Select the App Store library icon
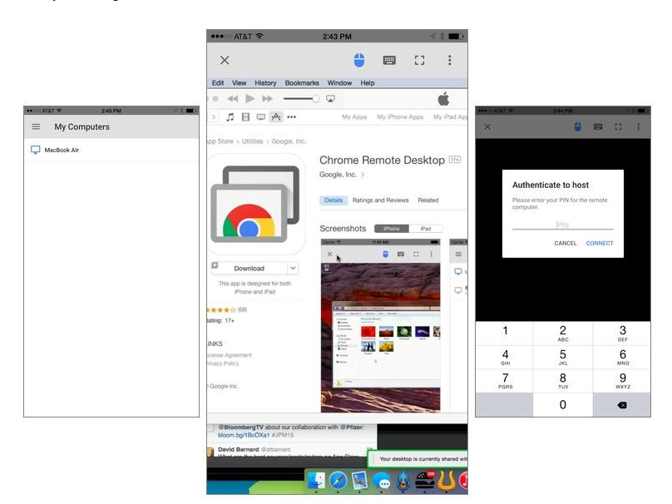The image size is (672, 504). tap(276, 116)
